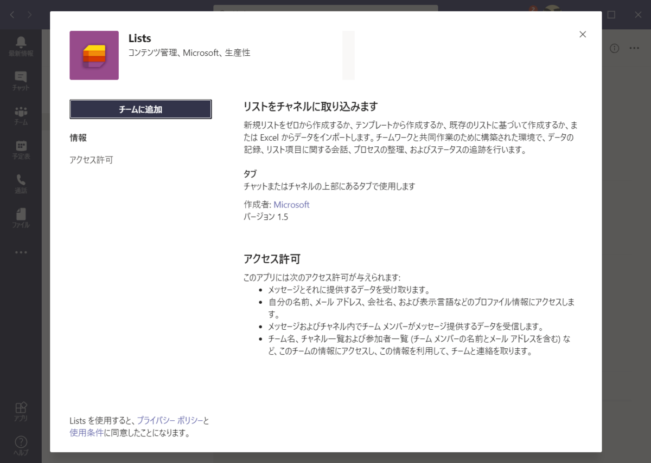This screenshot has height=463, width=651.
Task: Select the 情報 section in left panel
Action: point(78,138)
